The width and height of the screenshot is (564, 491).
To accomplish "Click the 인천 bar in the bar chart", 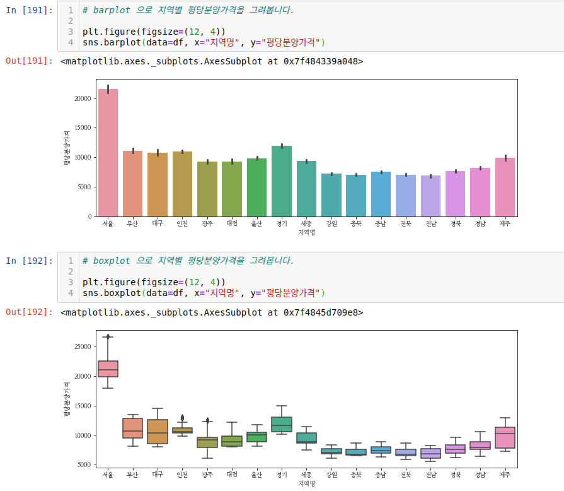I will [x=182, y=184].
